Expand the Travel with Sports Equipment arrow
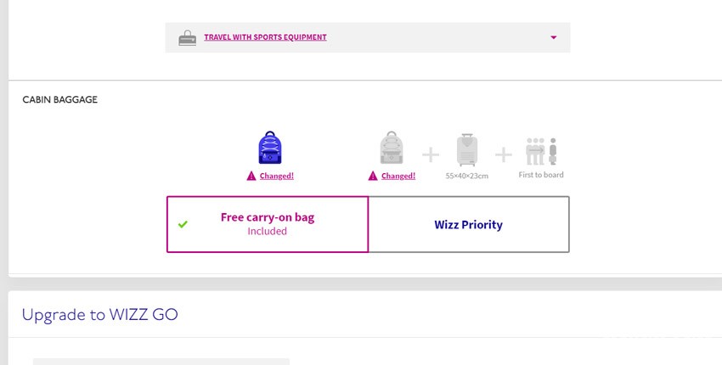The width and height of the screenshot is (722, 365). click(554, 37)
